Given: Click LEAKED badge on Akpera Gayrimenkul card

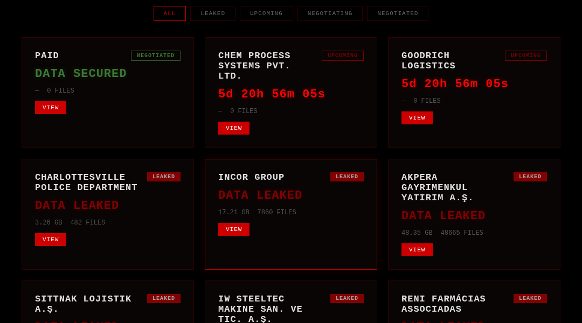Looking at the screenshot, I should coord(530,177).
